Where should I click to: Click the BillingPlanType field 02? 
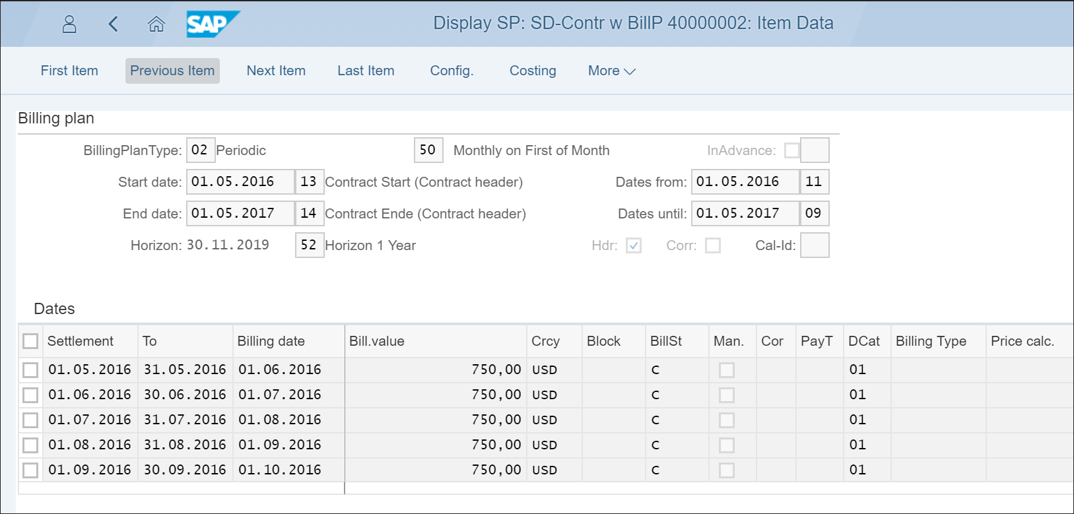(x=201, y=150)
